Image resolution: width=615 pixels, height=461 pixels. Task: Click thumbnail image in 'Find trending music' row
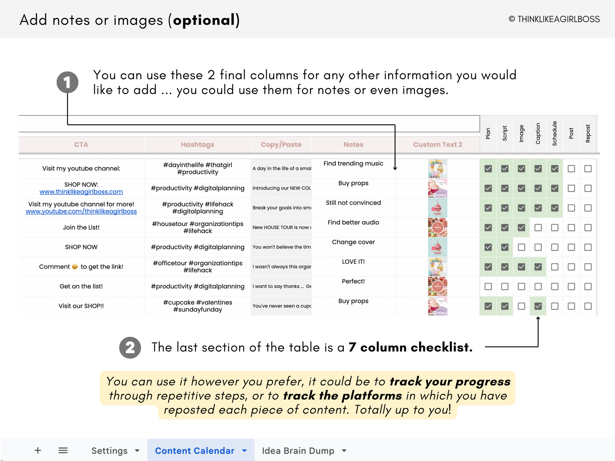[x=437, y=169]
